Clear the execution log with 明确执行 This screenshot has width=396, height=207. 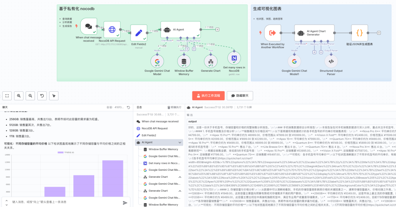click(174, 107)
